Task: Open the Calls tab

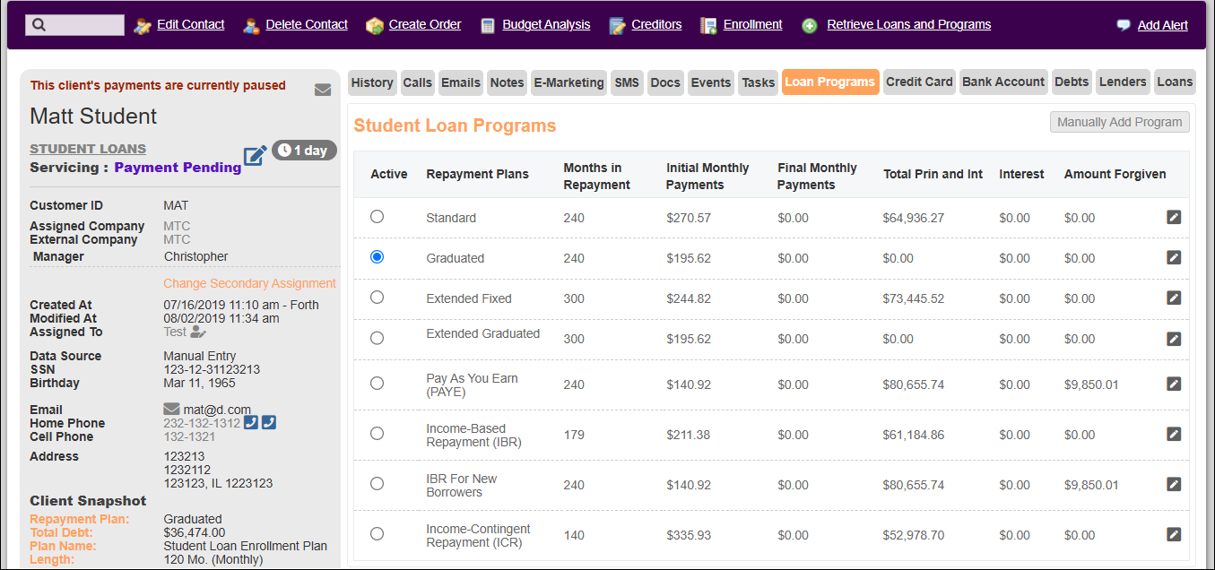Action: [x=418, y=82]
